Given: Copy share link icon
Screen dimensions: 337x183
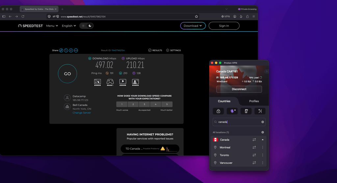Looking at the screenshot, I should click(61, 51).
